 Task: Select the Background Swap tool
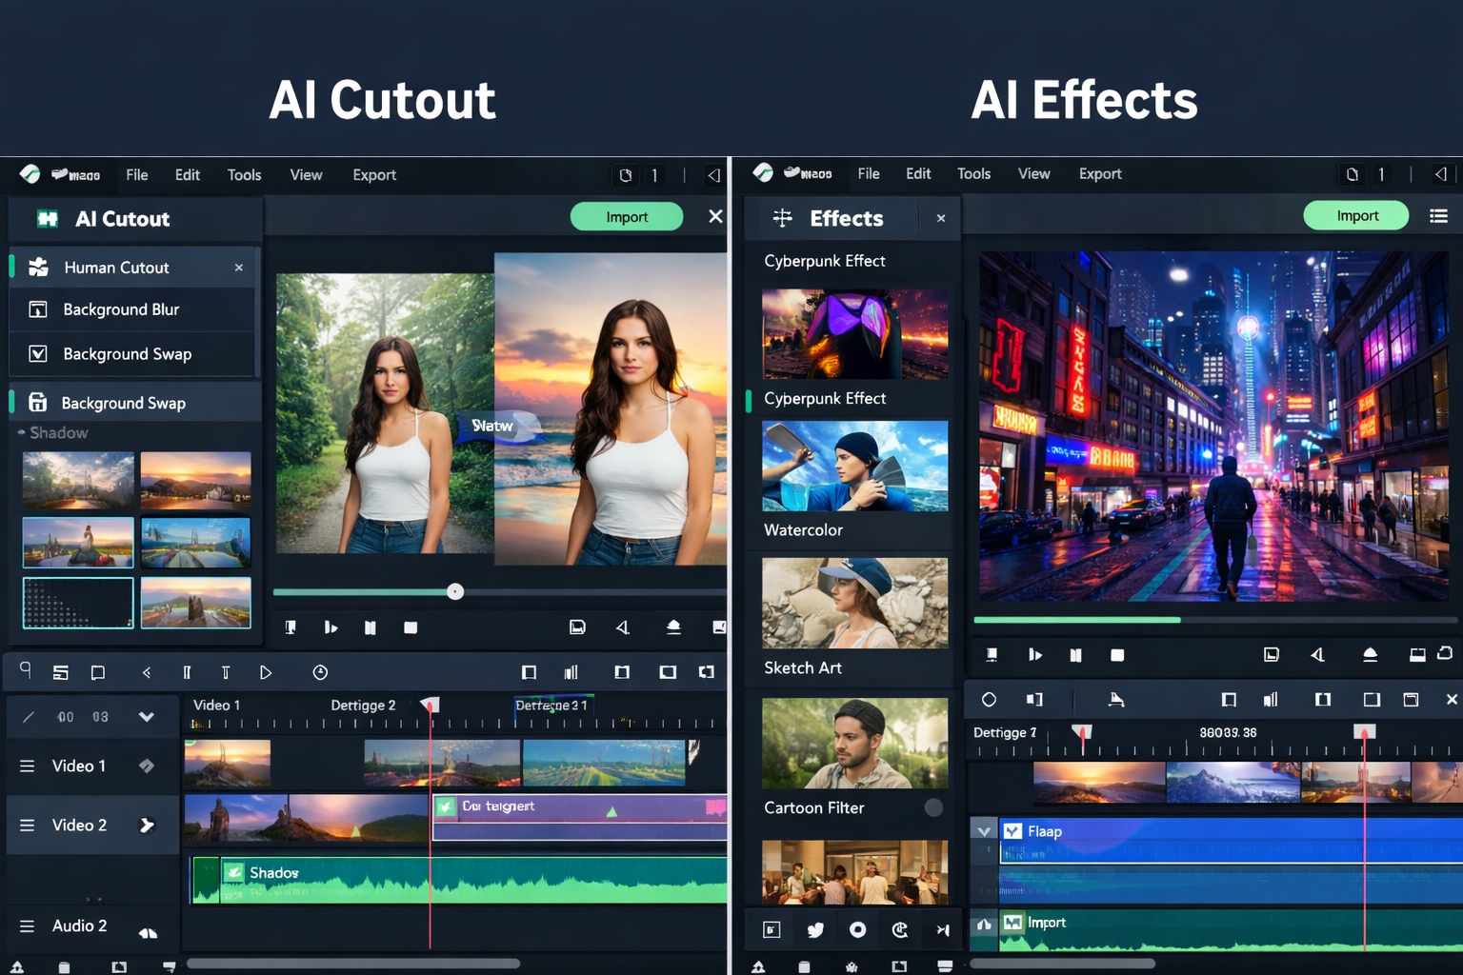130,353
